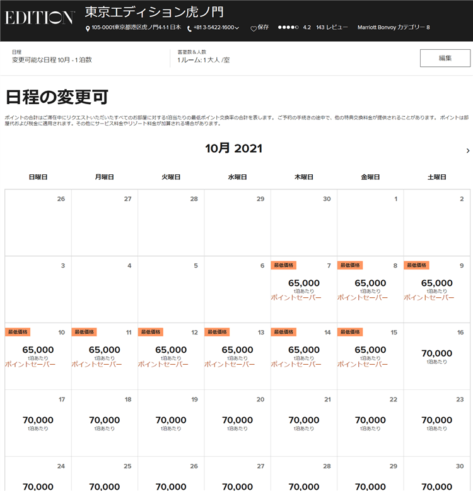Open the hotel address link
Image resolution: width=473 pixels, height=491 pixels.
point(136,28)
